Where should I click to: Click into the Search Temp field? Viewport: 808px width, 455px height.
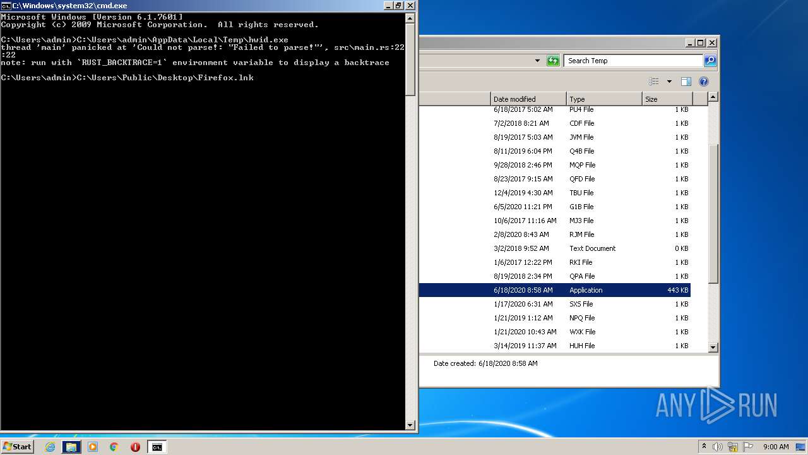tap(633, 61)
